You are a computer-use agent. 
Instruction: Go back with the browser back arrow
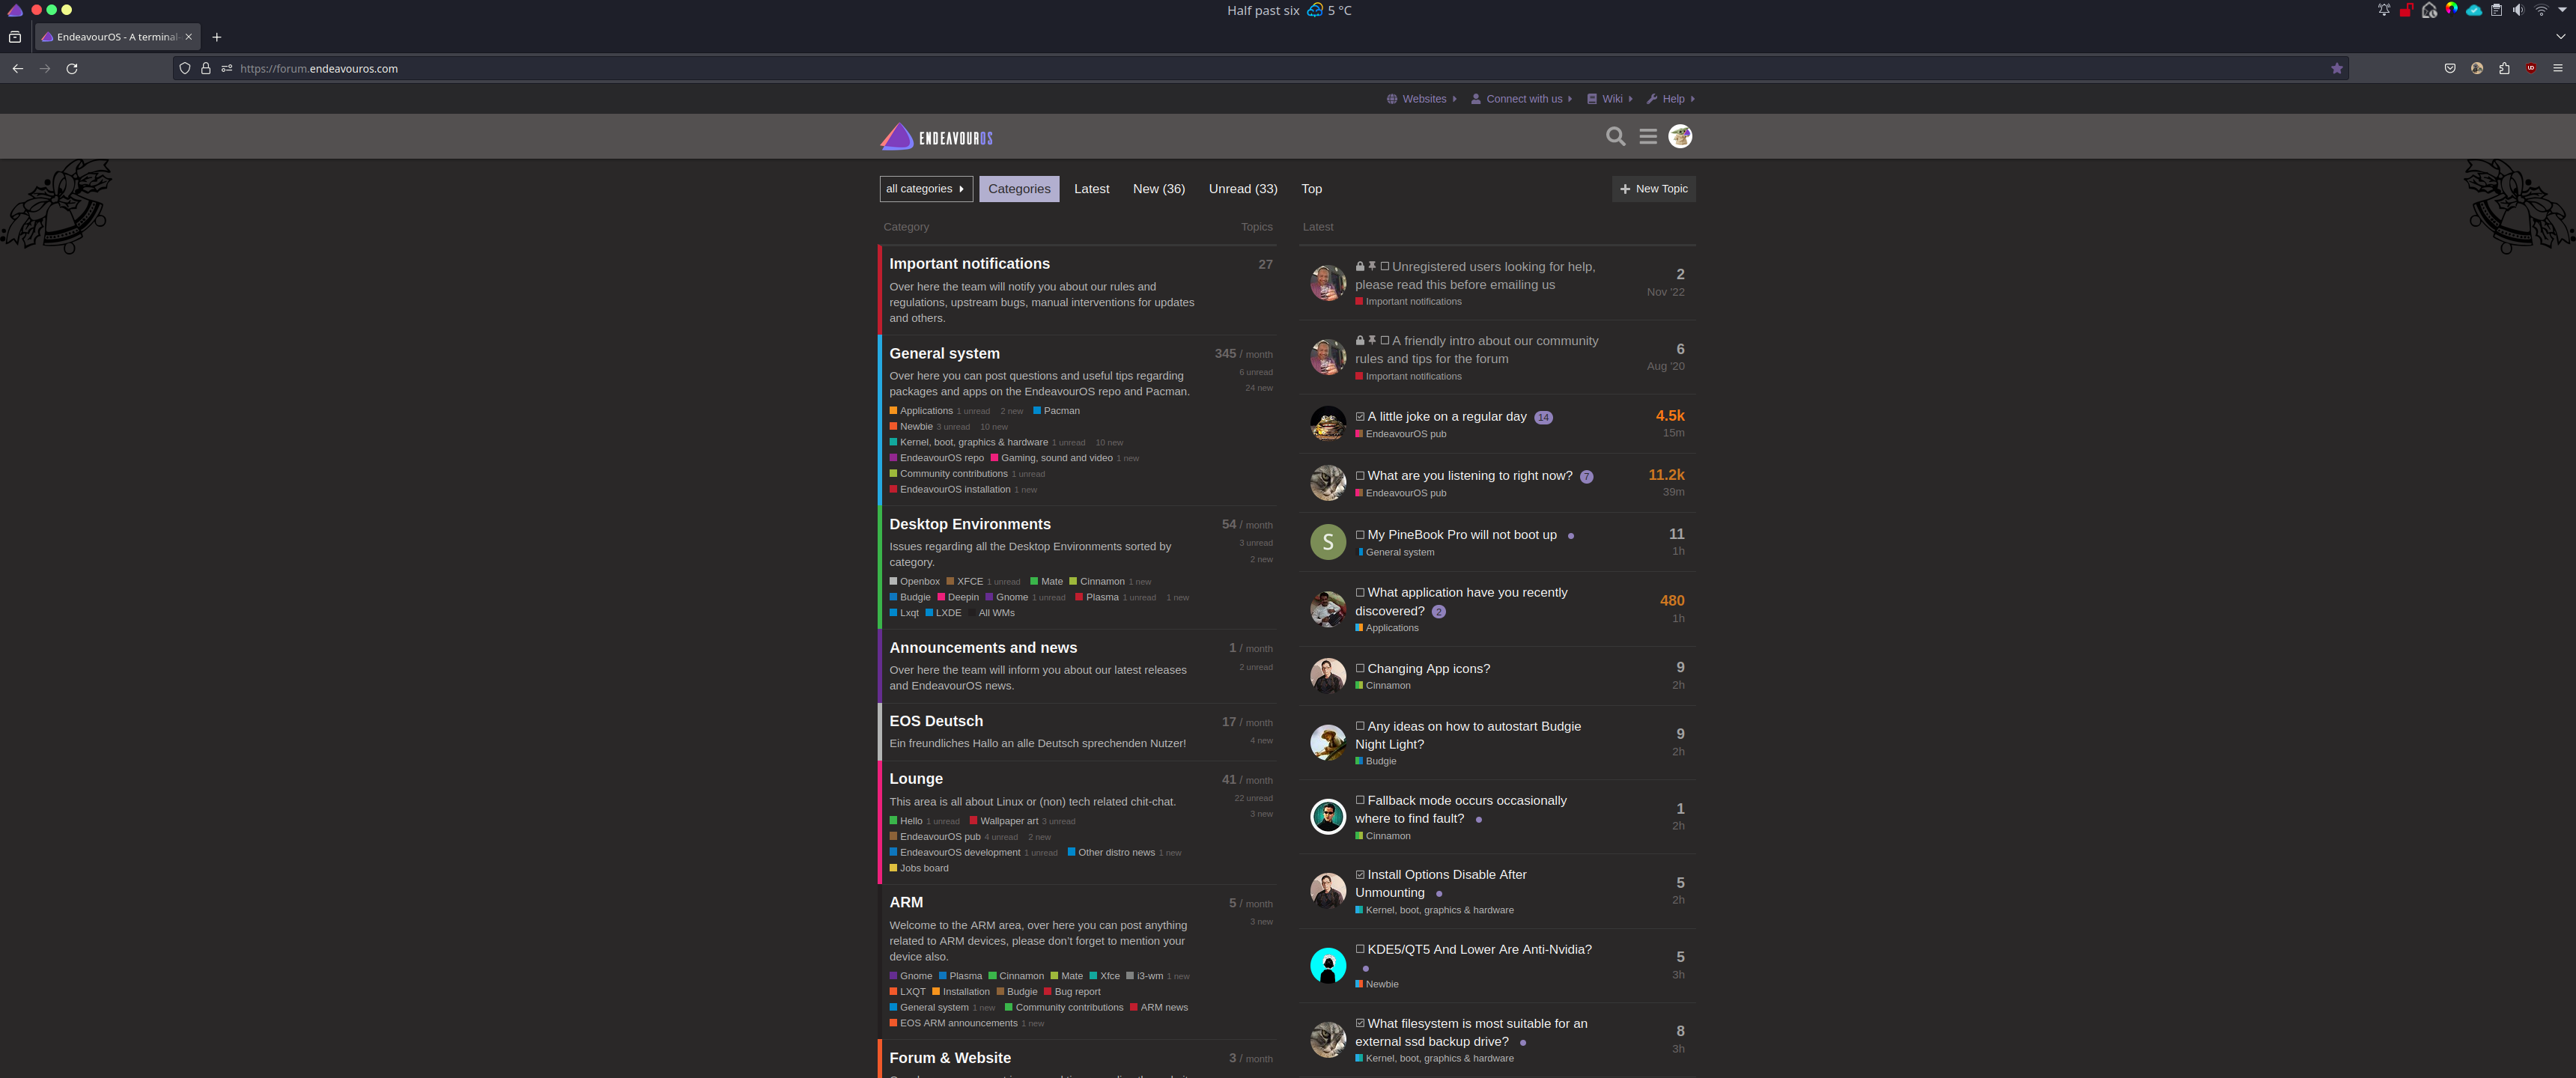click(x=17, y=68)
